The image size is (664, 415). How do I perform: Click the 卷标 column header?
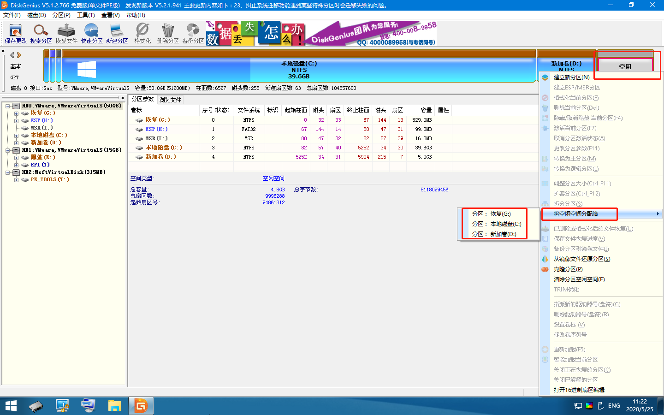(164, 110)
